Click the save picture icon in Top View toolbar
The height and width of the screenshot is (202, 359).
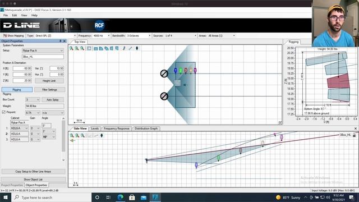(89, 48)
